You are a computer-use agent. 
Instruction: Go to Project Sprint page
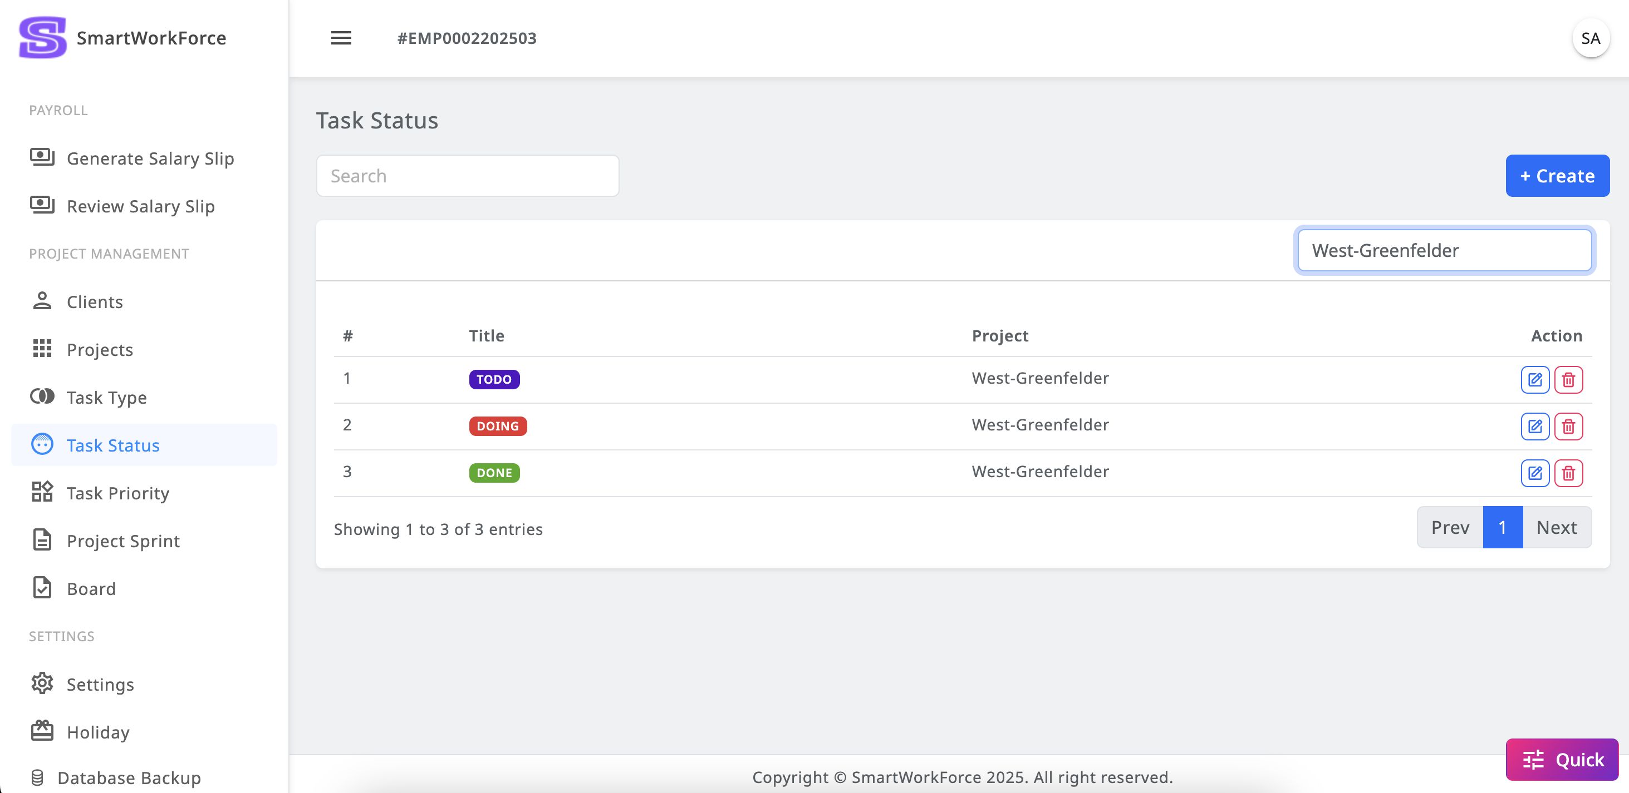click(x=122, y=541)
